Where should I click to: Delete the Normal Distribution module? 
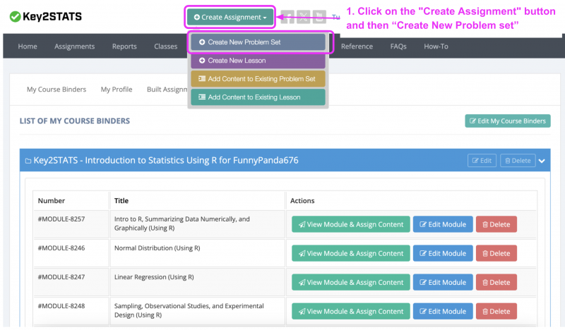pos(496,253)
